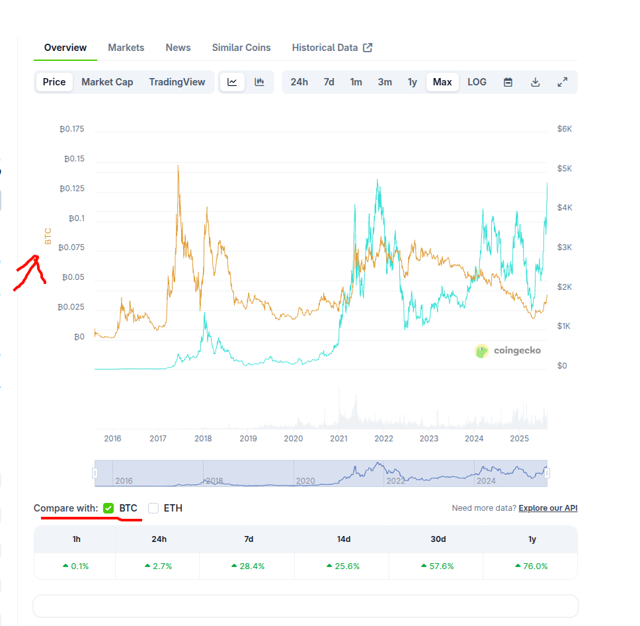Switch to the Markets tab
This screenshot has width=640, height=626.
tap(126, 48)
